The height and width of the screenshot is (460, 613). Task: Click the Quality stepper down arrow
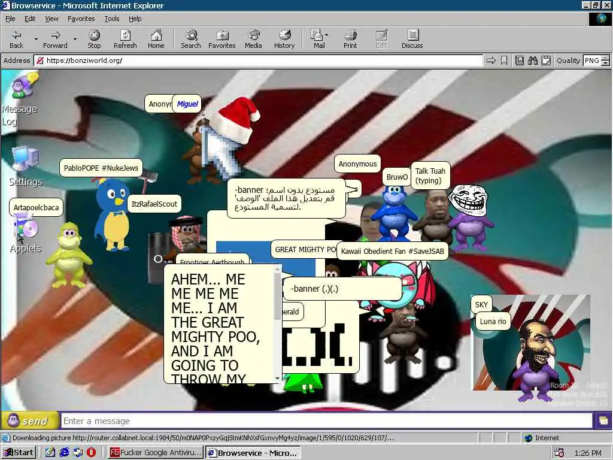click(x=606, y=63)
